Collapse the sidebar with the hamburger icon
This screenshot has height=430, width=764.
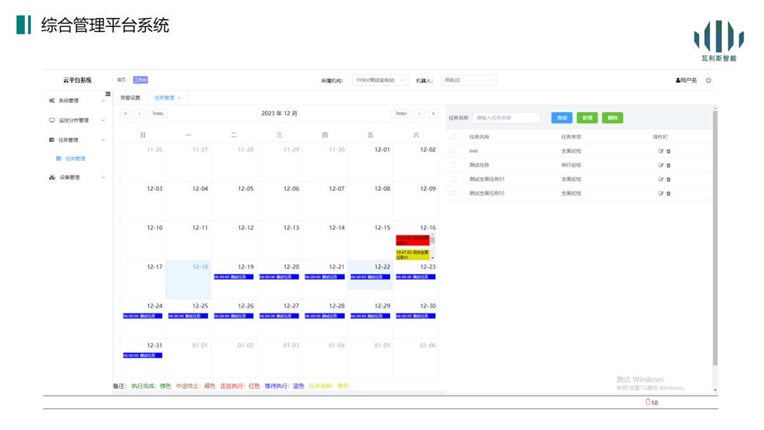(x=108, y=94)
